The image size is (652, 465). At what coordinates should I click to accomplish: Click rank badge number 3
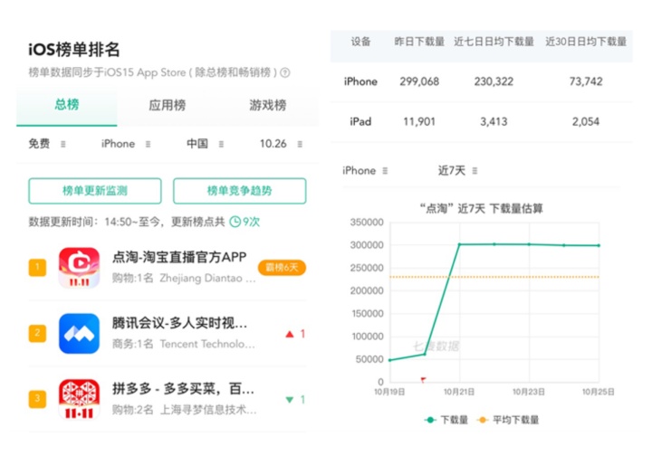click(37, 399)
